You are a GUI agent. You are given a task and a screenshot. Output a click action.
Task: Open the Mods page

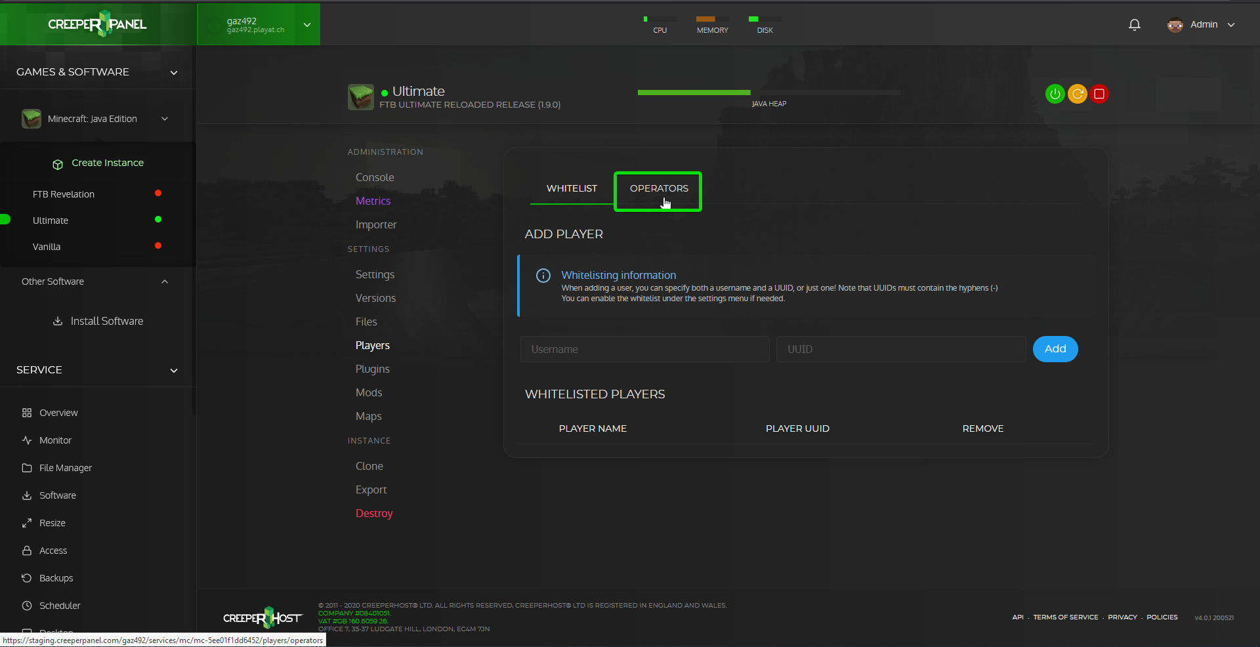(x=369, y=392)
